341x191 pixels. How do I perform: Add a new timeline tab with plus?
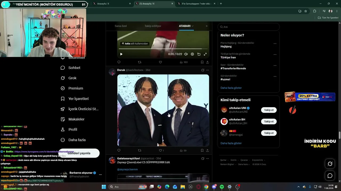(206, 26)
